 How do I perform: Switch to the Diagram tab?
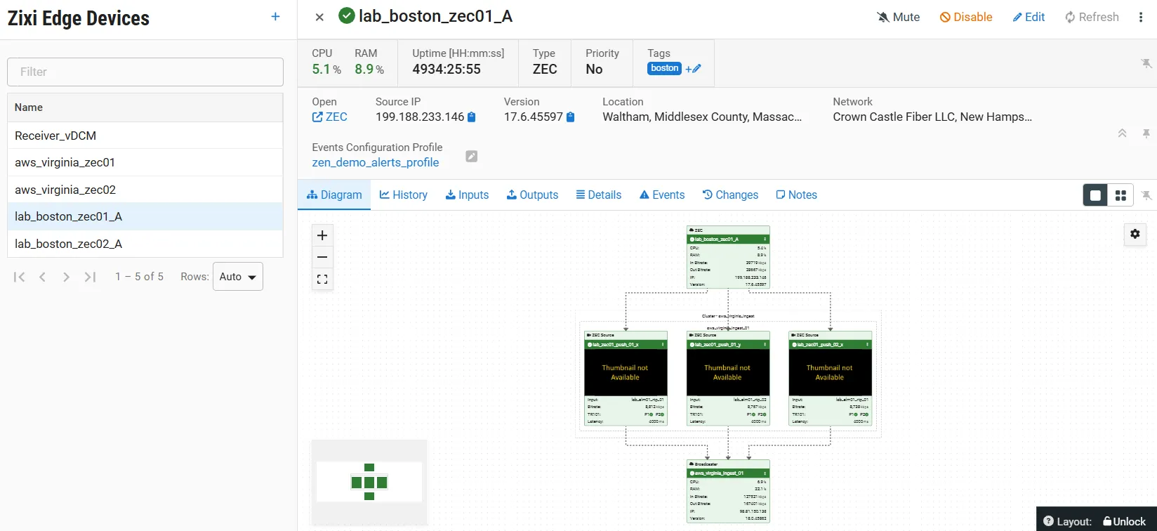[334, 195]
